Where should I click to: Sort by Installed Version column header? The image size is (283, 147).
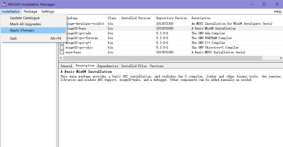pos(137,18)
